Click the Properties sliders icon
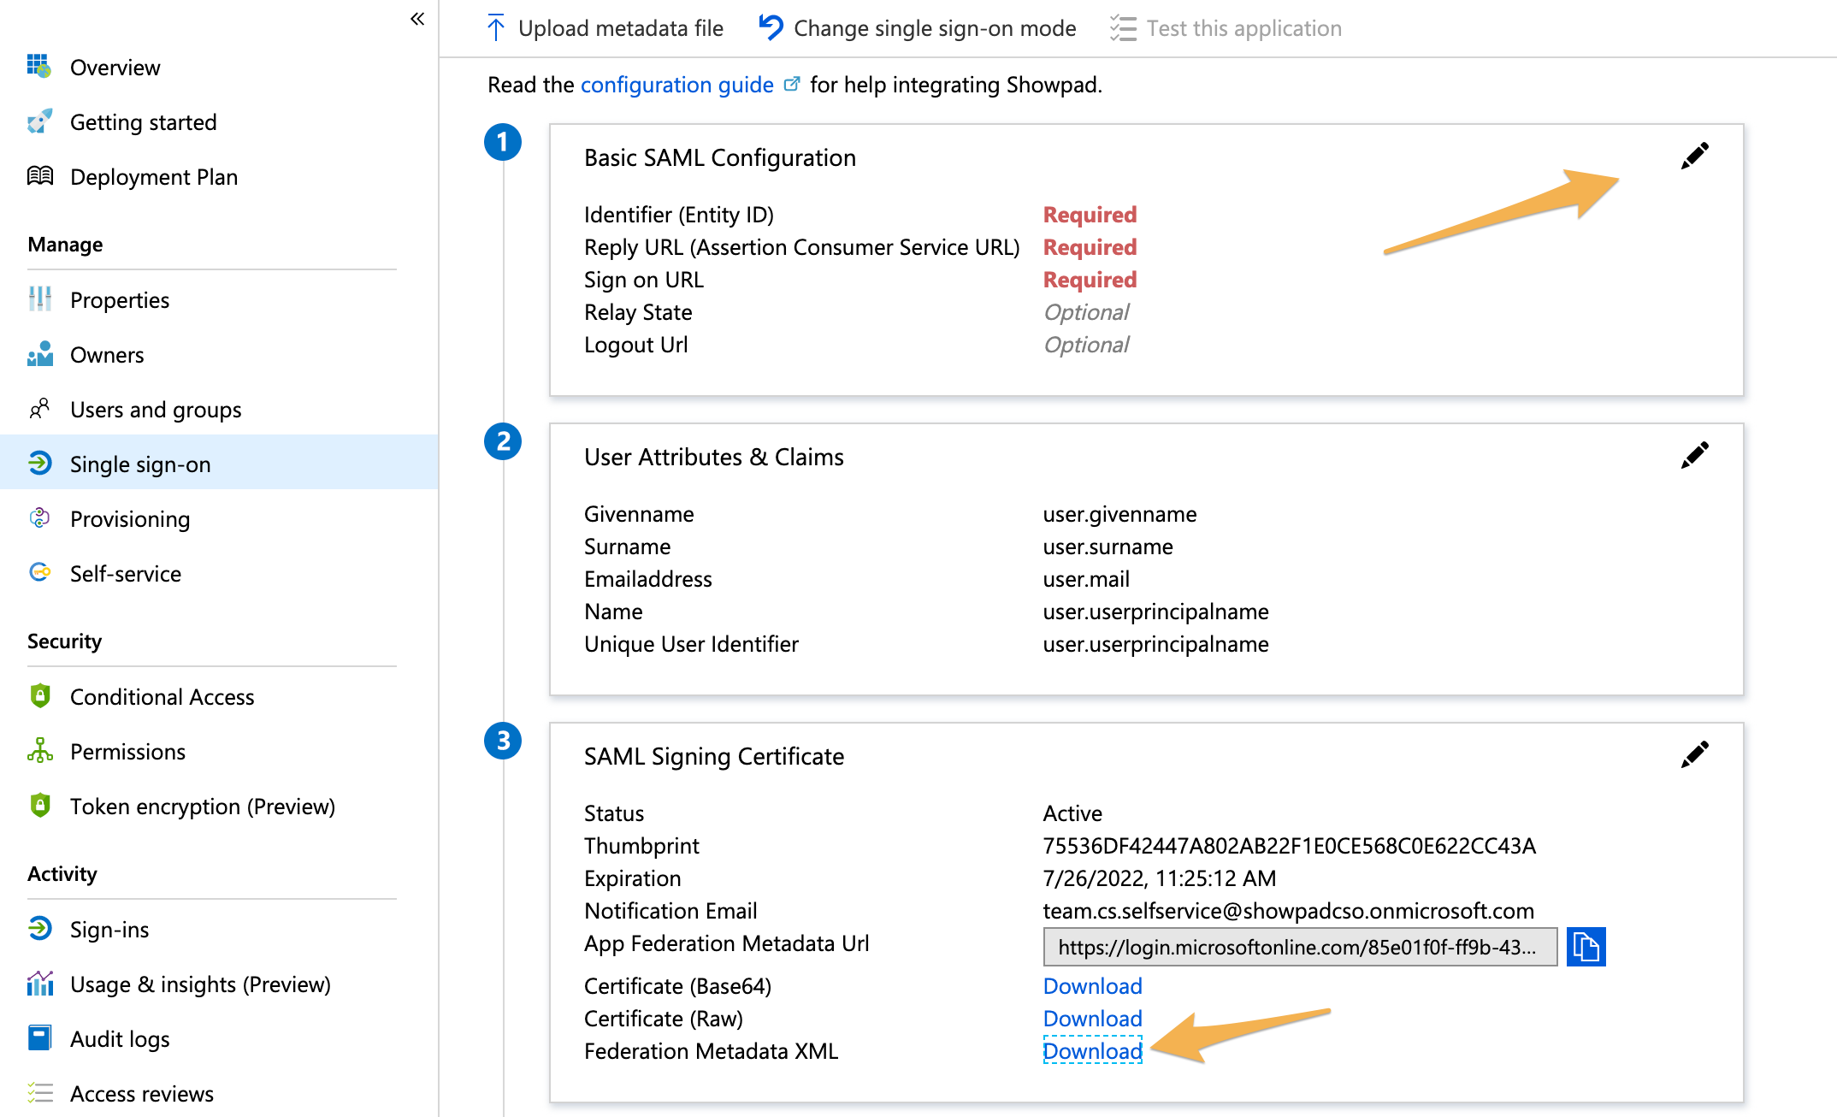The height and width of the screenshot is (1117, 1837). coord(39,299)
